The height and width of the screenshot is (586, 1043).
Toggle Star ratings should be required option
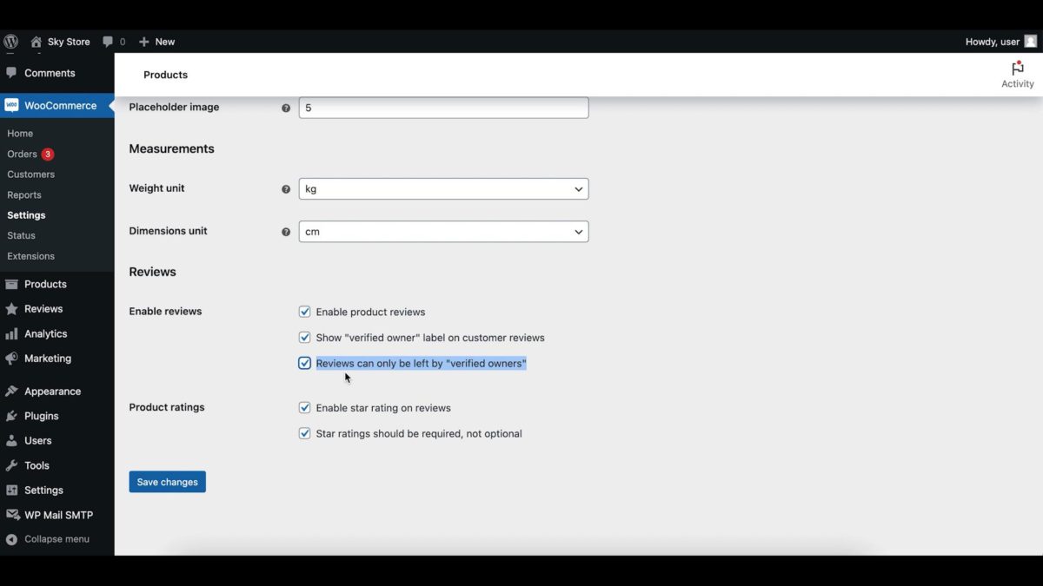(304, 432)
